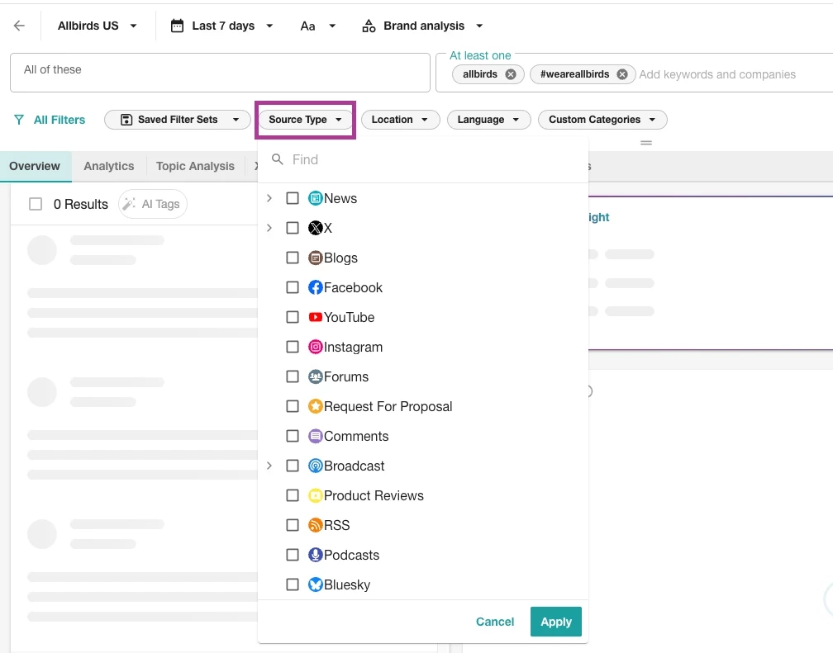The height and width of the screenshot is (653, 833).
Task: Click the 'Request For Proposal' label
Action: tap(388, 406)
